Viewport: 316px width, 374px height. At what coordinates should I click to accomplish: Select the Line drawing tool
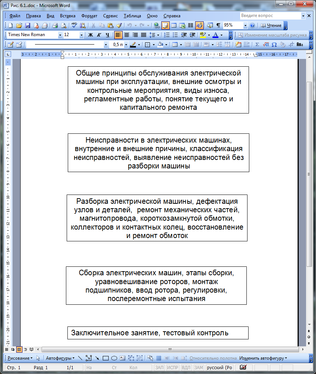tap(80, 358)
